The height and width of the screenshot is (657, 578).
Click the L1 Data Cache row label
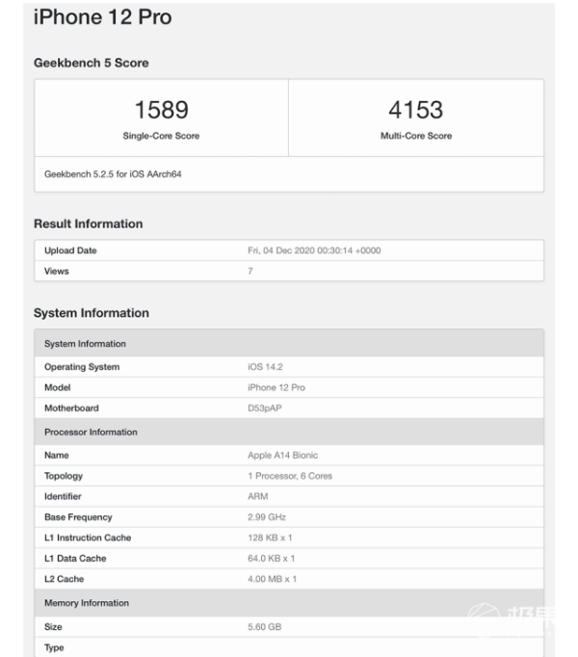pyautogui.click(x=75, y=559)
